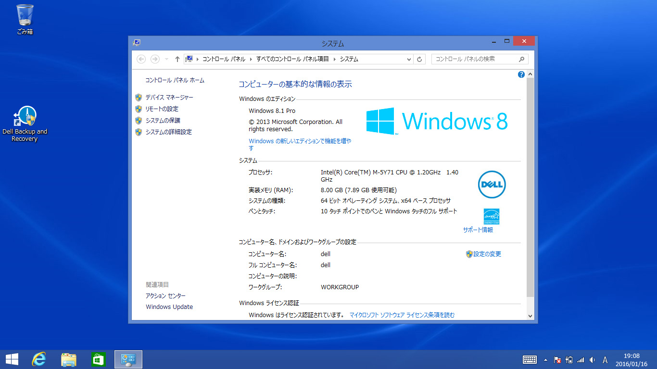This screenshot has height=369, width=657.
Task: Open the recent locations dropdown arrow
Action: 166,59
